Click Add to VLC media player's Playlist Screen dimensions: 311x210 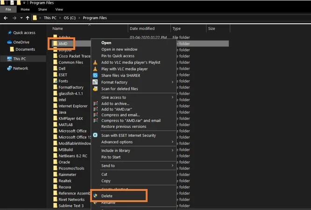(x=131, y=63)
